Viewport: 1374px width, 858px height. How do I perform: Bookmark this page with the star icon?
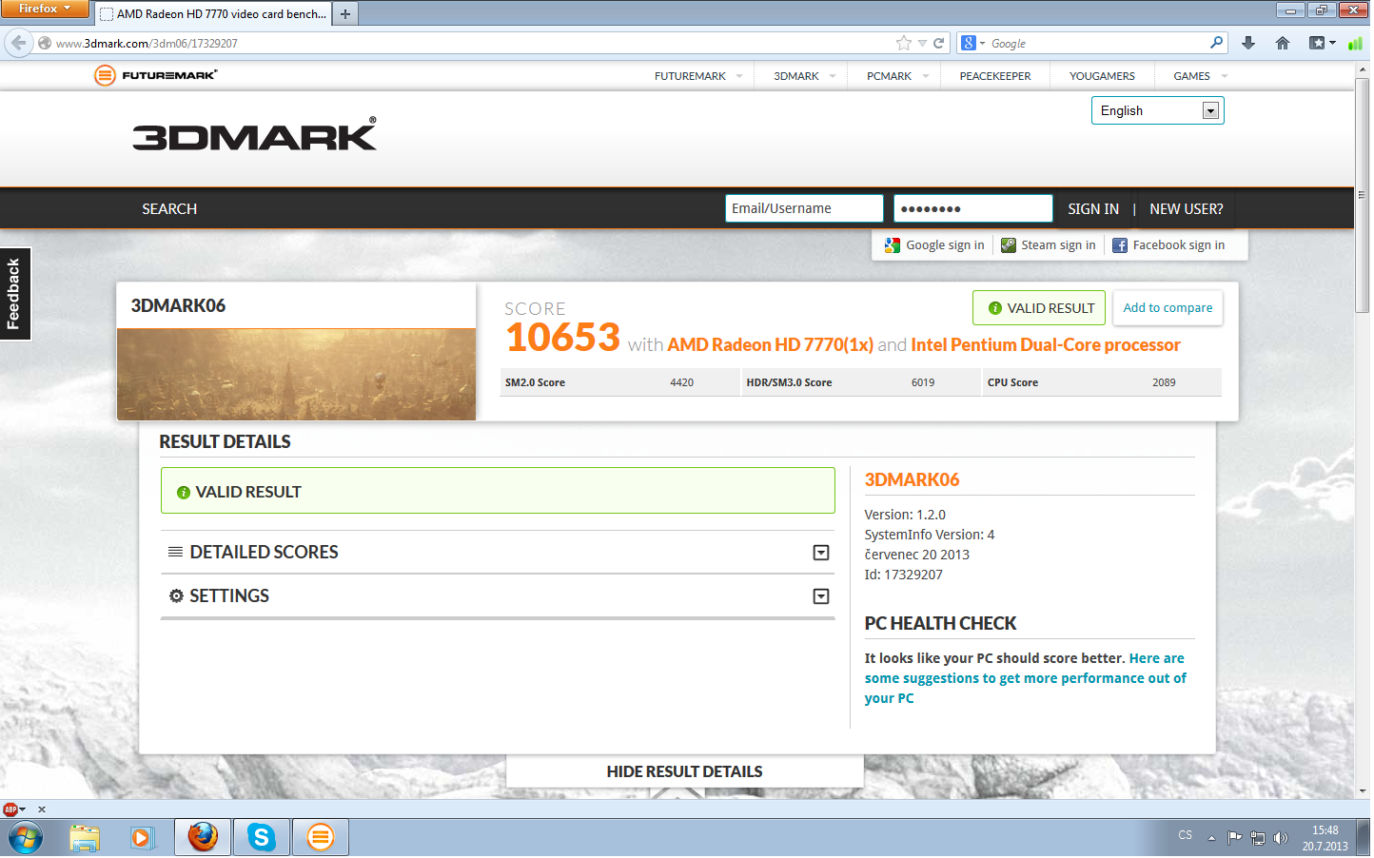point(904,43)
